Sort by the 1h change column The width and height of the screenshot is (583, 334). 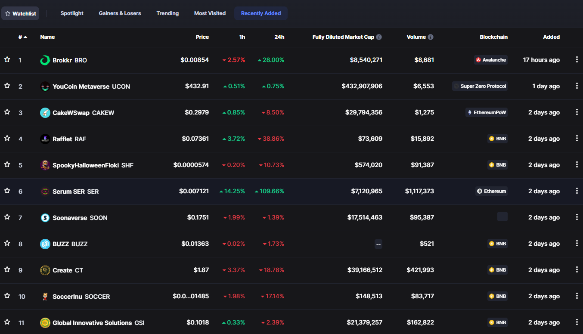click(242, 37)
